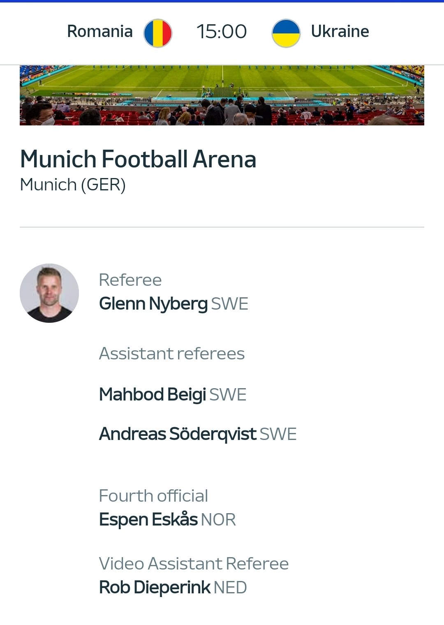Open fourth official Espen Eskås
444x625 pixels.
coord(148,519)
